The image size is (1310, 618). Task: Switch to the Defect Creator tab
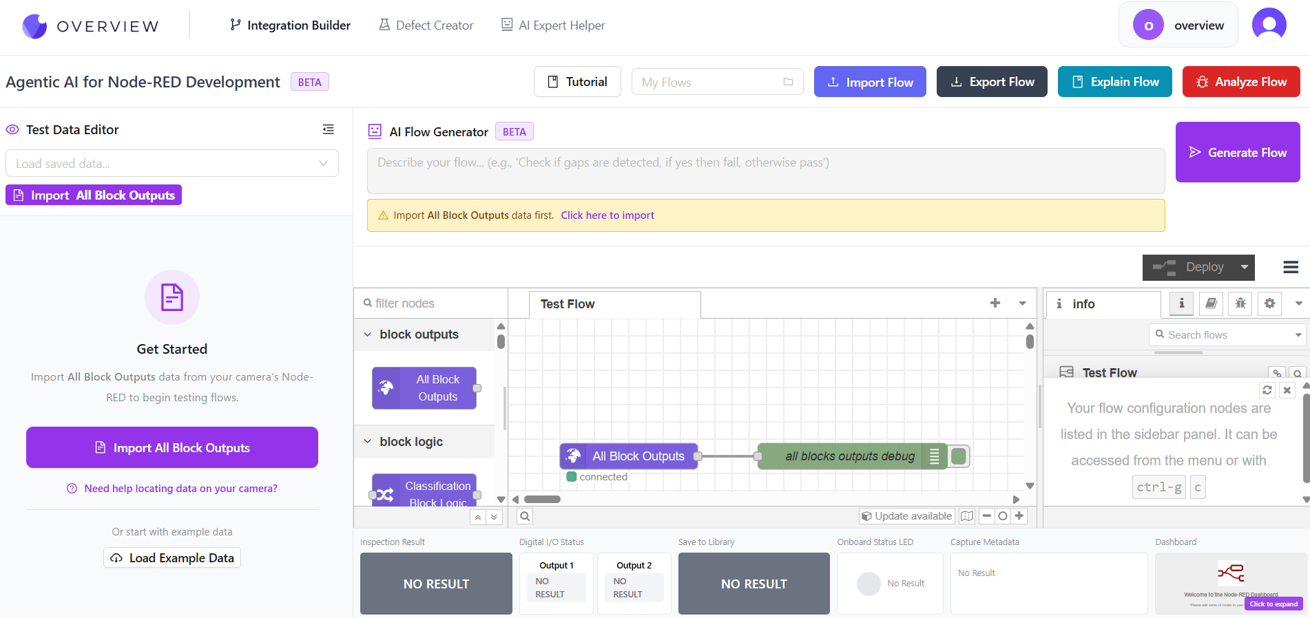tap(426, 25)
